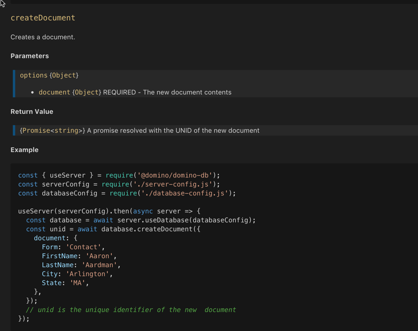This screenshot has height=331, width=418.
Task: Click the "createDocument" method heading
Action: coord(43,18)
